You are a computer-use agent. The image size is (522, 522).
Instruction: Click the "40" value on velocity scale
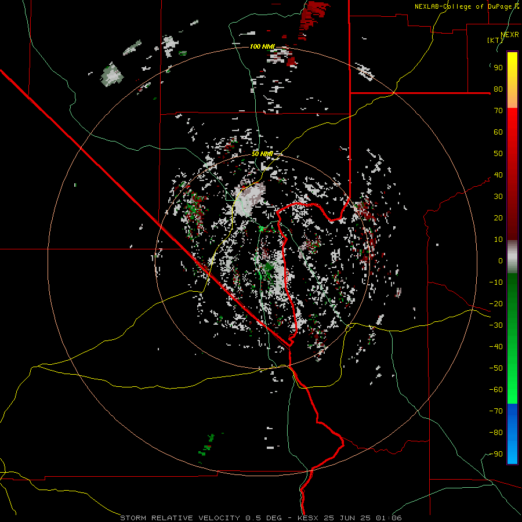click(x=498, y=175)
